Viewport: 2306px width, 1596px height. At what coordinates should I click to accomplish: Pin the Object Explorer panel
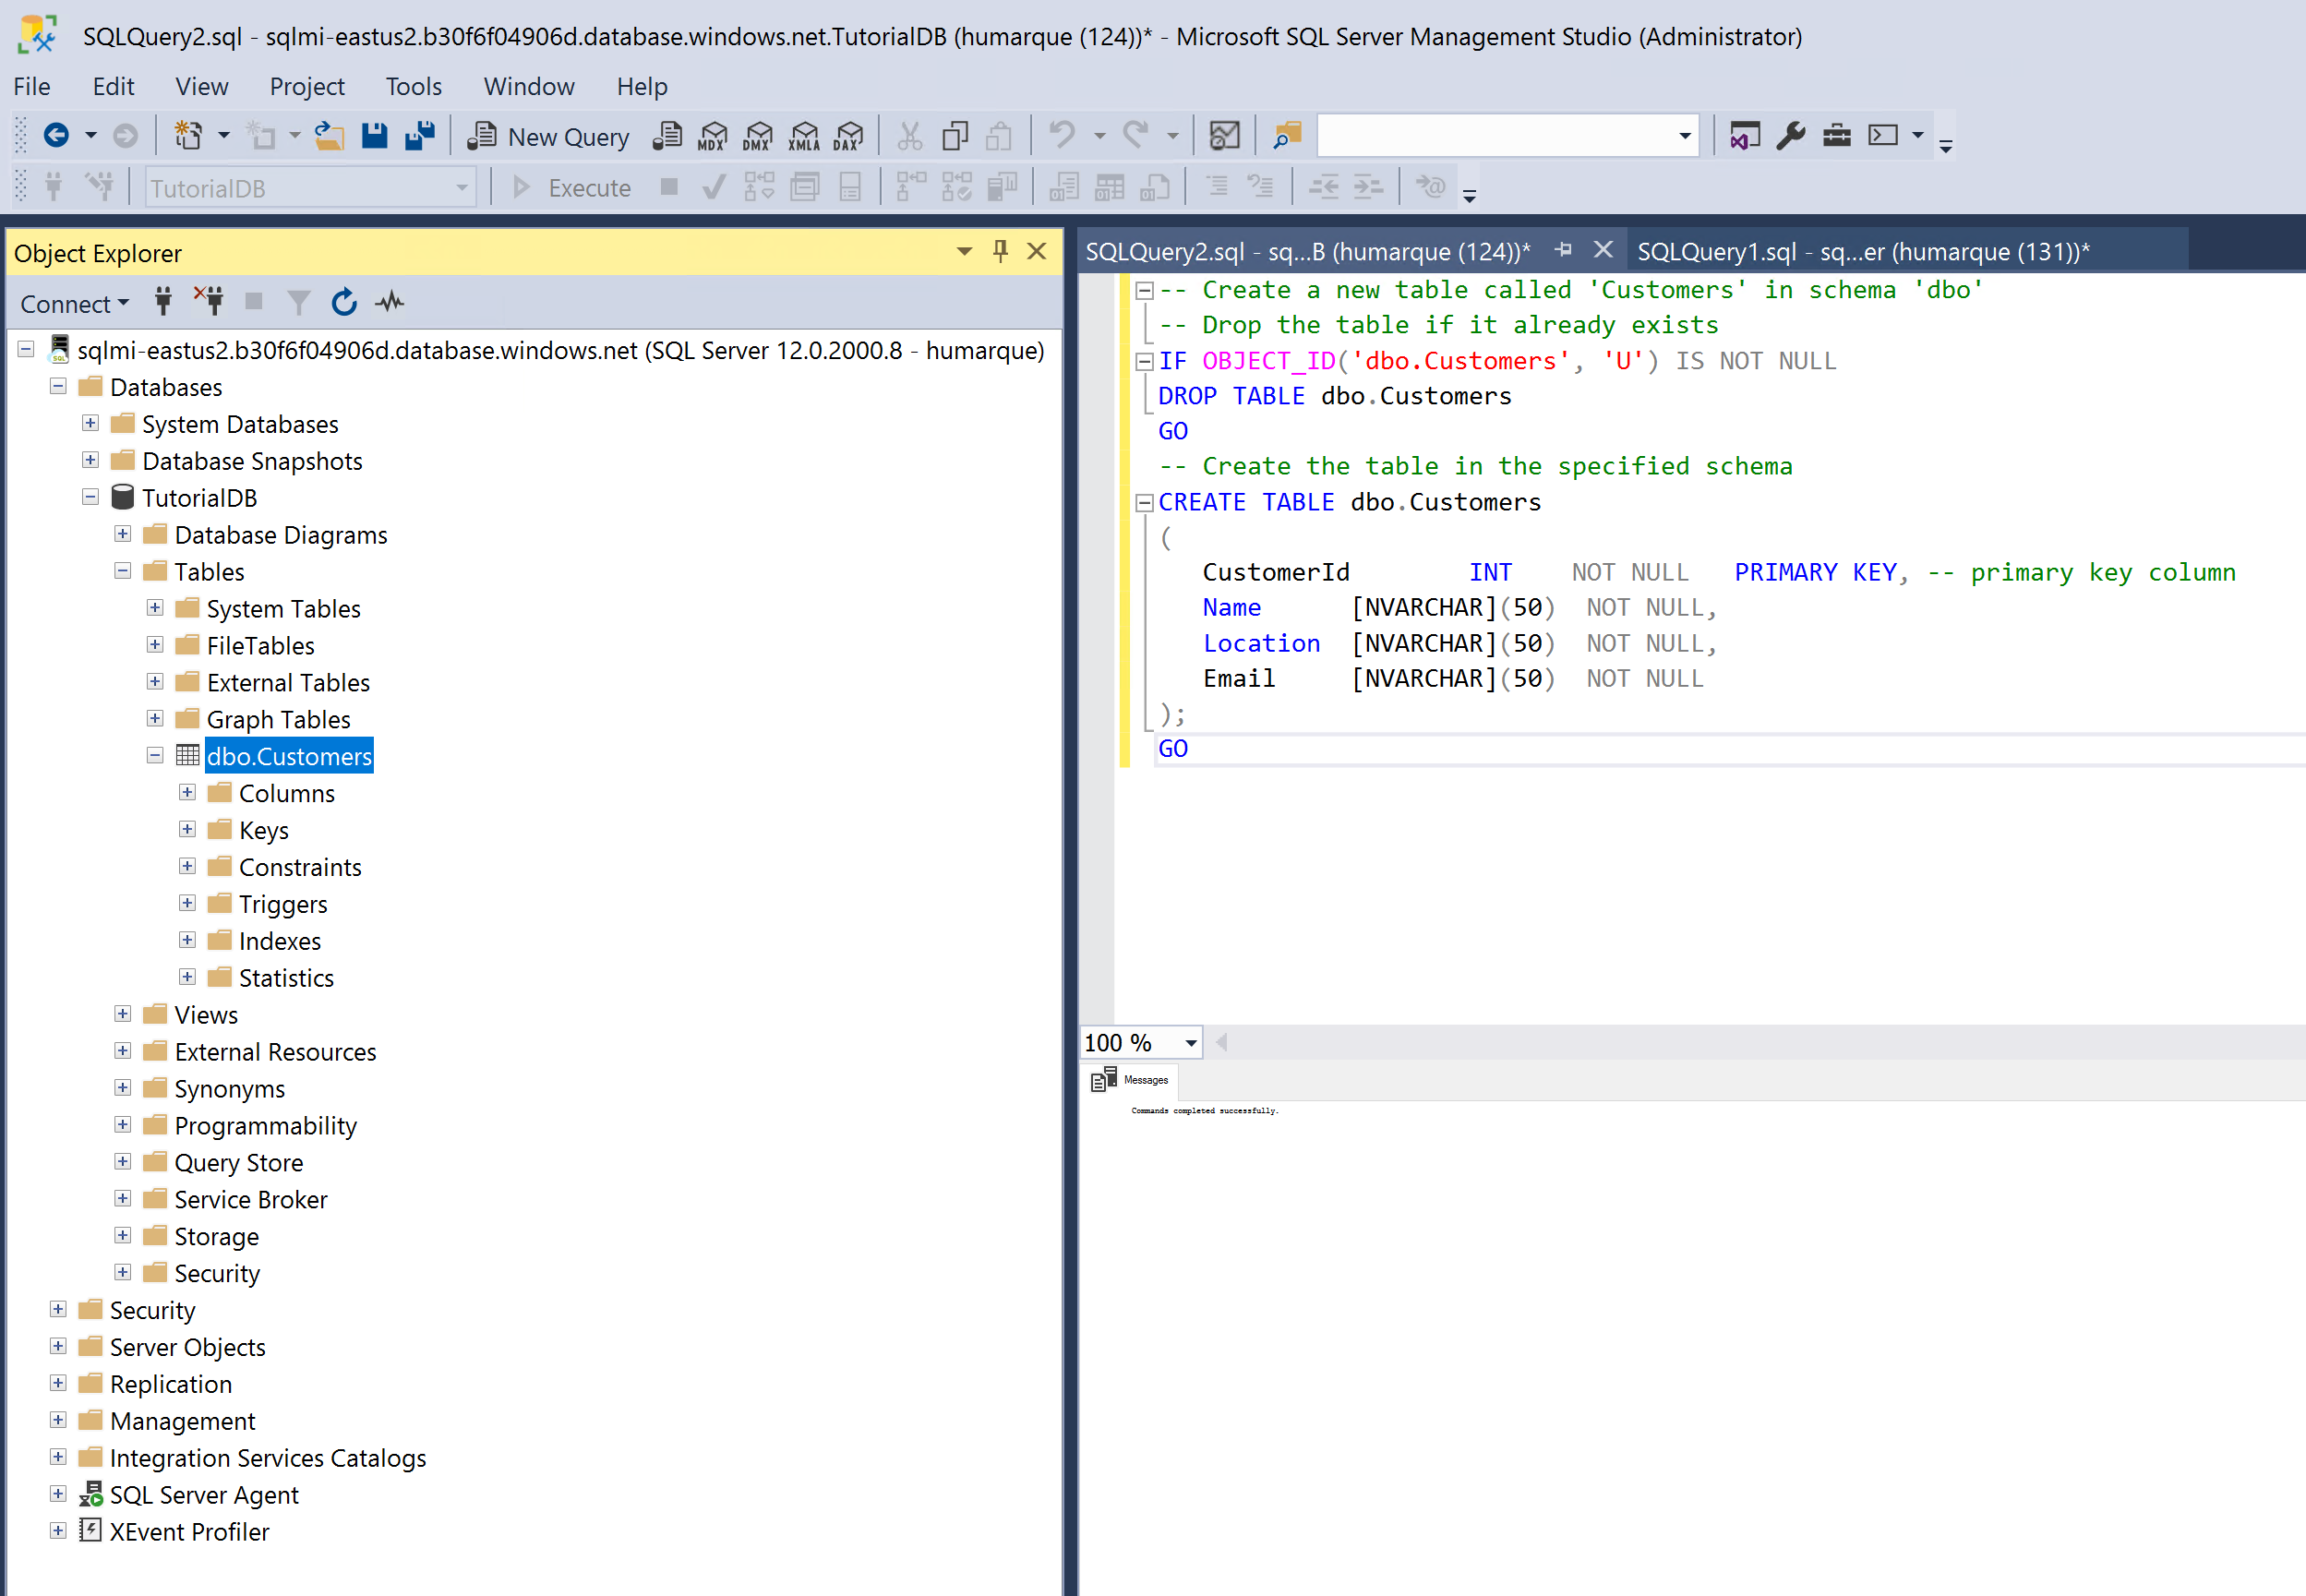pyautogui.click(x=1000, y=251)
